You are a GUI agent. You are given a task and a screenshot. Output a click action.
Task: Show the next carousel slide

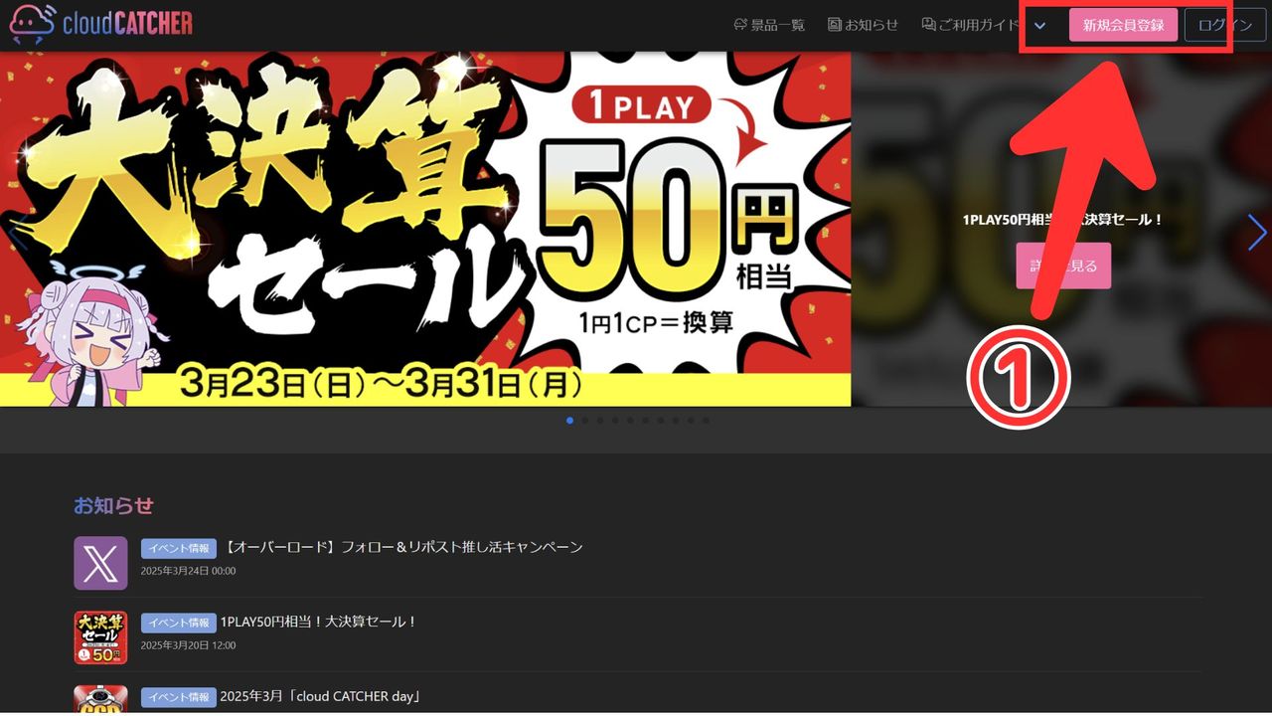[x=1257, y=233]
